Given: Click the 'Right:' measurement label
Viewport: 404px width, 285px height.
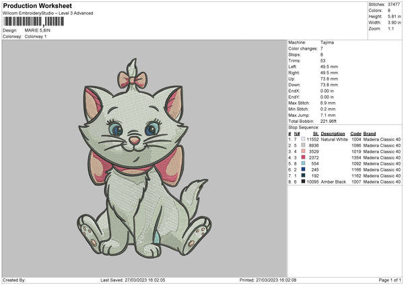Looking at the screenshot, I should (294, 73).
